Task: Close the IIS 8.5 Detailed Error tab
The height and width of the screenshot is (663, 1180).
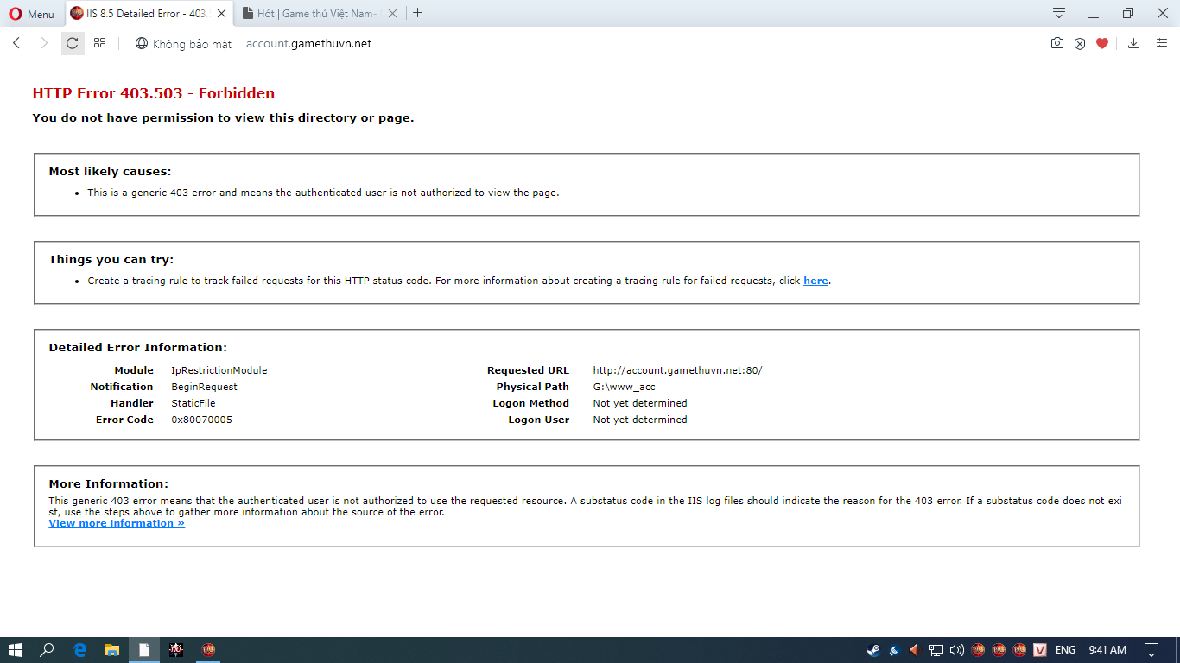Action: click(223, 14)
